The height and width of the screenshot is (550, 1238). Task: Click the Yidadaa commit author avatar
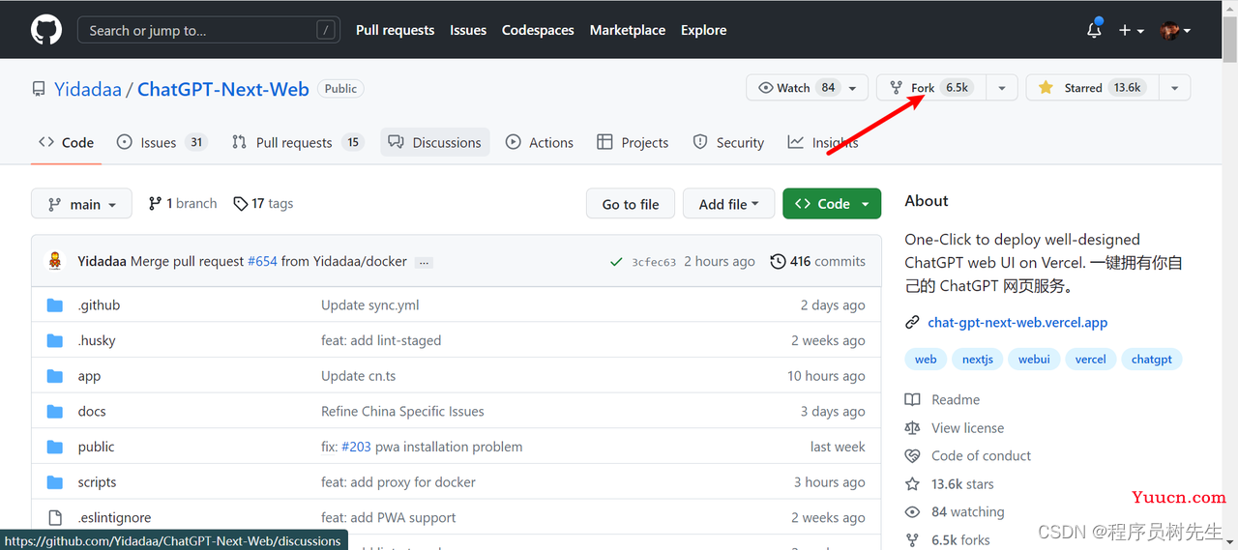tap(56, 261)
